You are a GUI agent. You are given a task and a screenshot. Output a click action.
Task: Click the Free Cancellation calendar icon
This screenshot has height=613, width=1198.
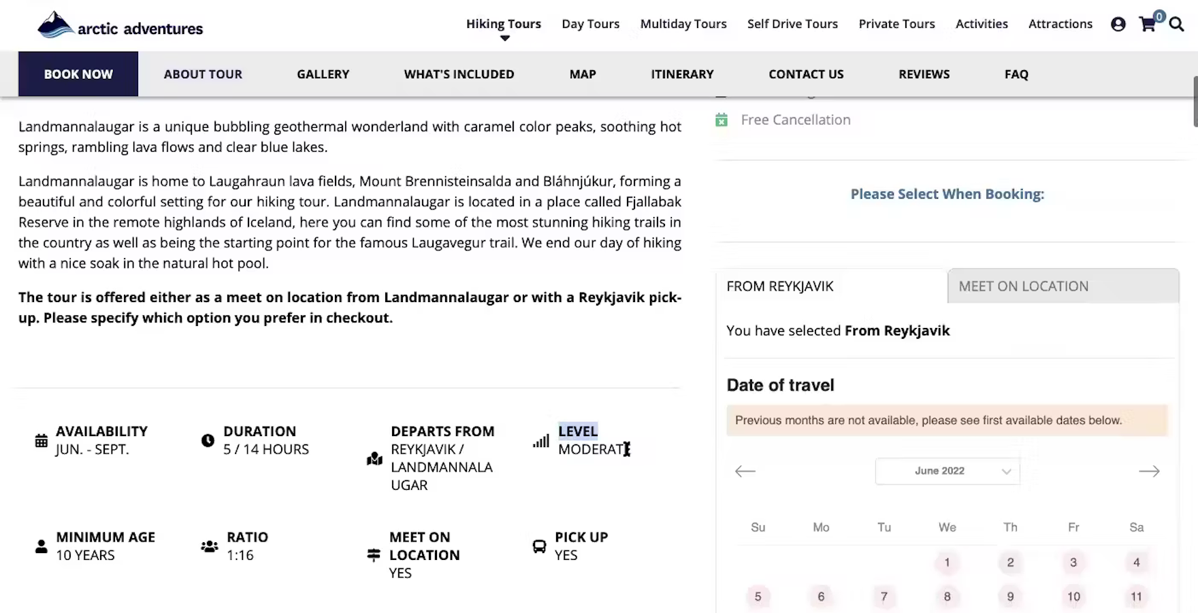click(x=722, y=120)
